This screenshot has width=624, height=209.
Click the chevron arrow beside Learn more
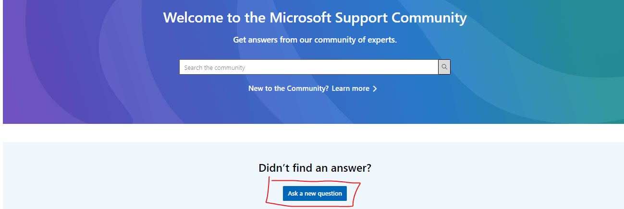click(x=375, y=88)
